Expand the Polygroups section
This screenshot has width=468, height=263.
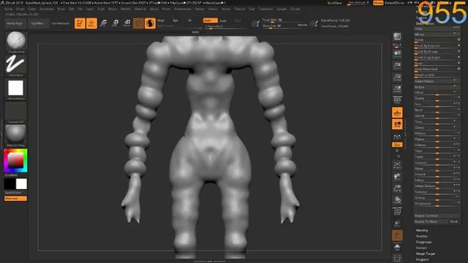[x=424, y=242]
